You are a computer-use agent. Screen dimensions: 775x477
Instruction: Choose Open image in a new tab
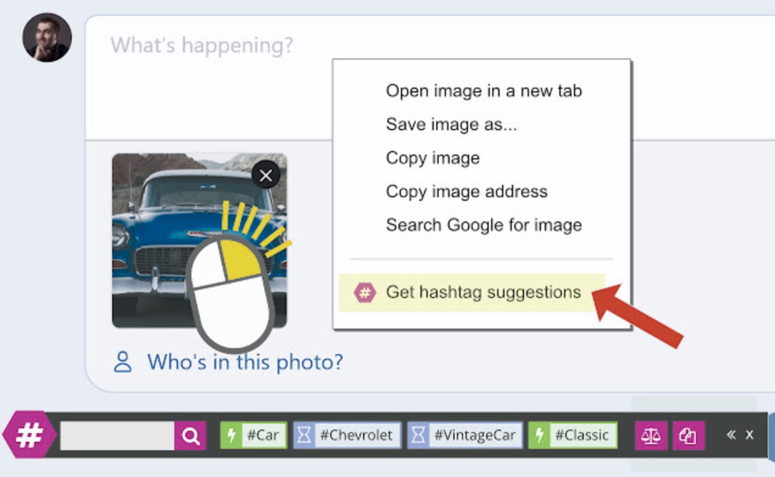click(x=484, y=91)
